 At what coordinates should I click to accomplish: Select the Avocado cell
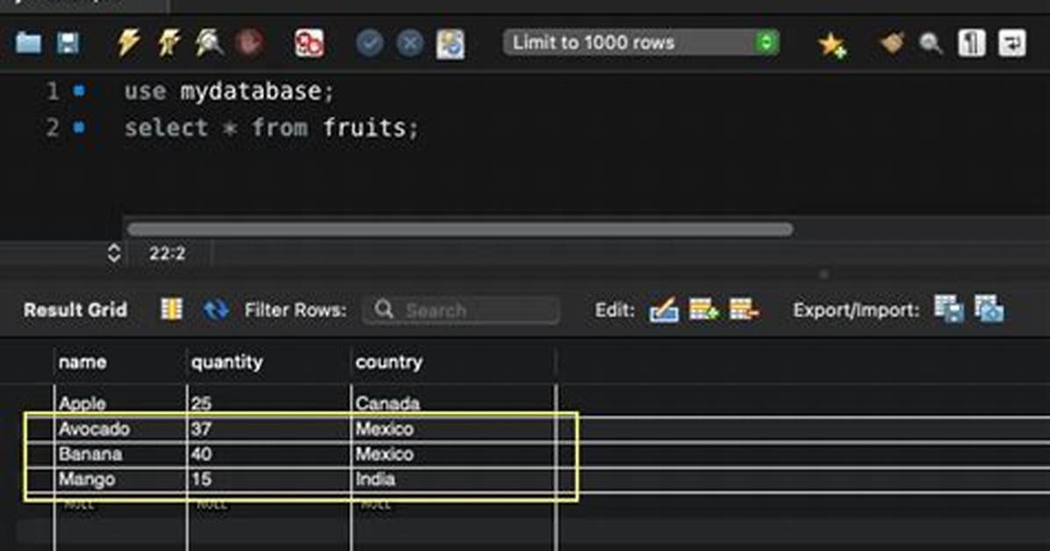coord(120,428)
